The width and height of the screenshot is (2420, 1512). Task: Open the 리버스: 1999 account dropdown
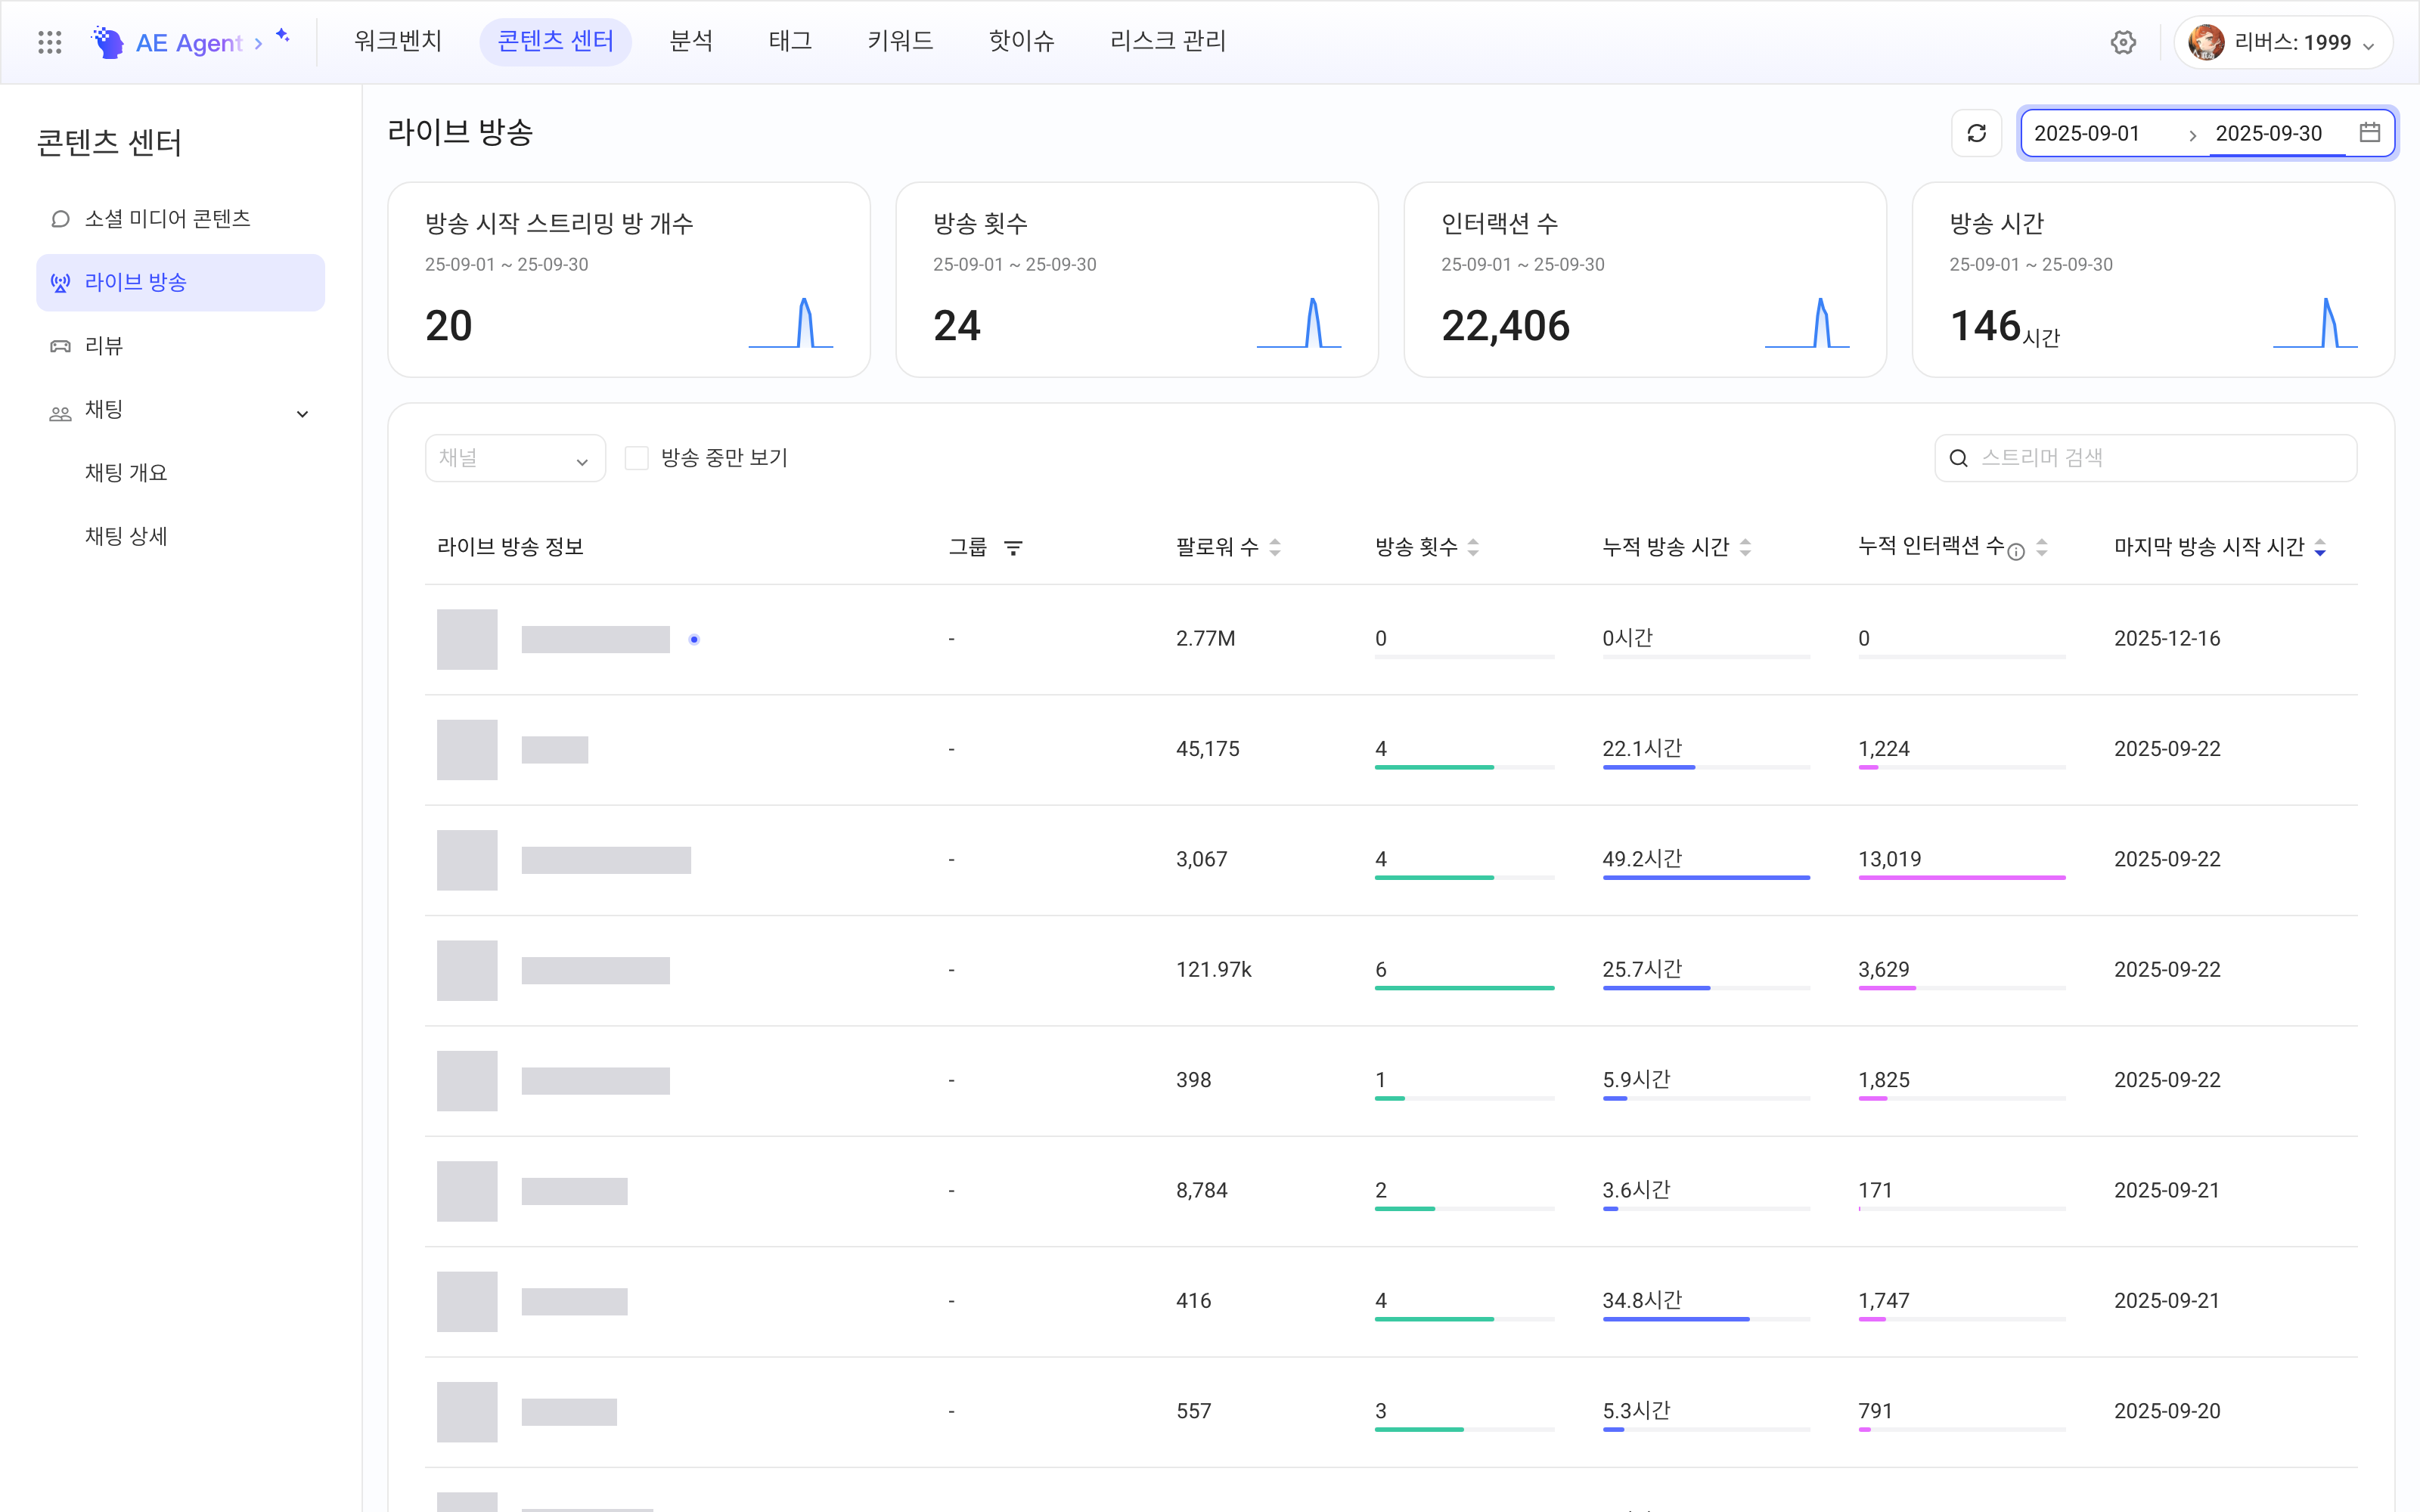2282,42
